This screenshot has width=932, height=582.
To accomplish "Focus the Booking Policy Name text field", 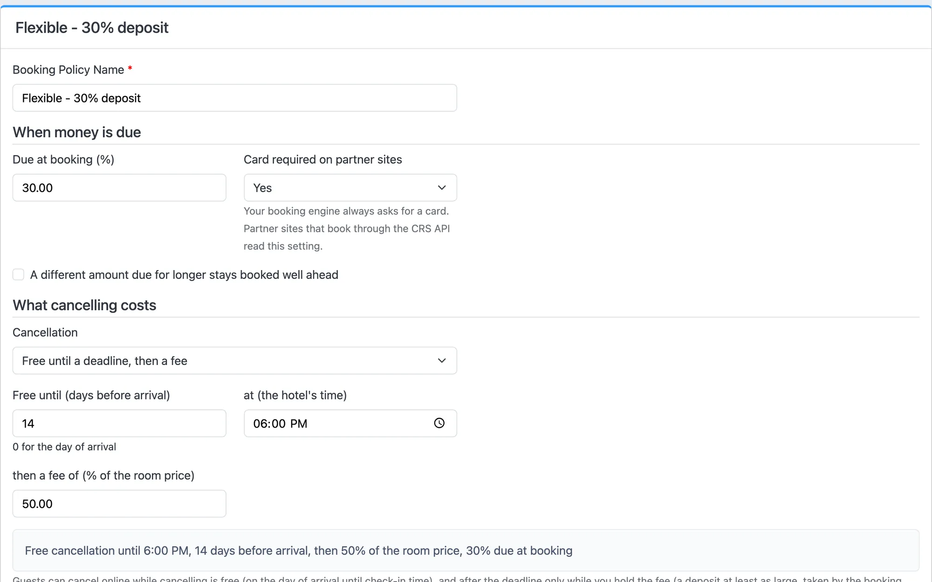I will [234, 98].
